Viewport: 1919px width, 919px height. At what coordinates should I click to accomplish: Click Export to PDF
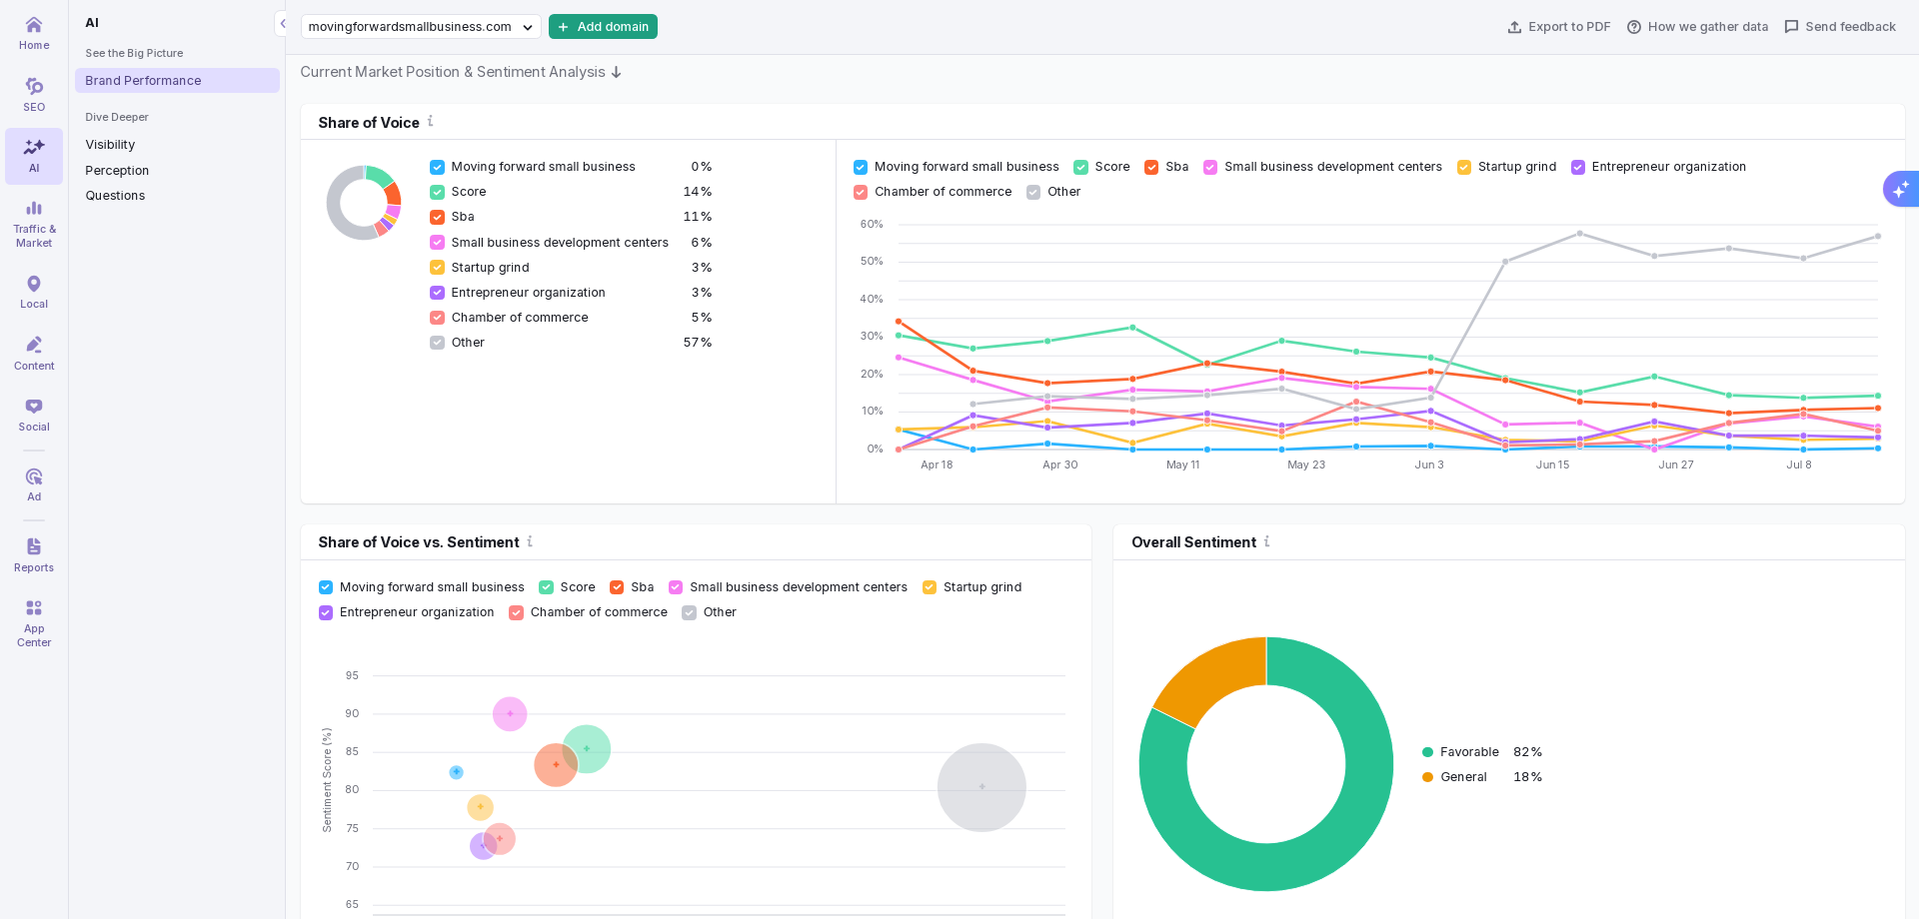[1559, 27]
